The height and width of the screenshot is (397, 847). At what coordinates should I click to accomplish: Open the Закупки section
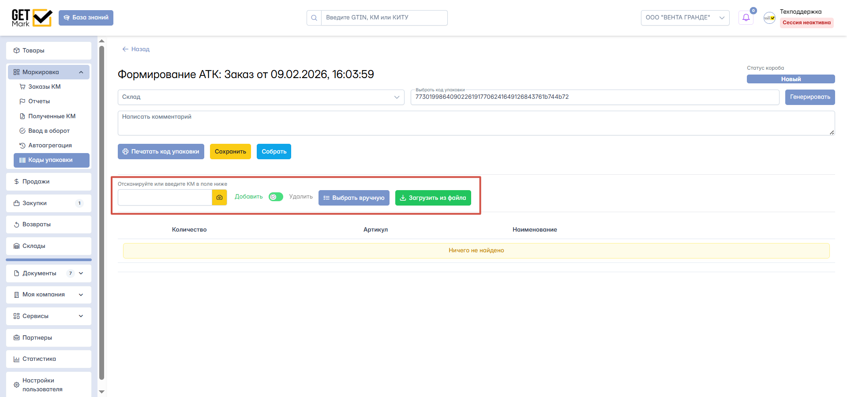coord(49,203)
